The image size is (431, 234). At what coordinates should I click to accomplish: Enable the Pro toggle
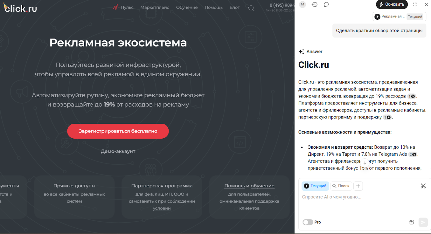click(308, 222)
